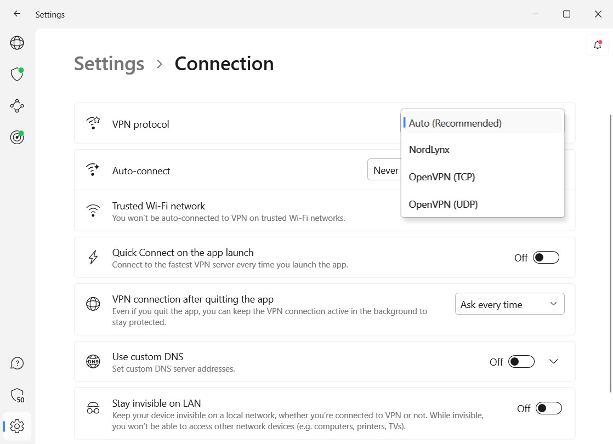This screenshot has height=444, width=613.
Task: Open the Auto-connect dropdown showing Never
Action: [x=384, y=170]
